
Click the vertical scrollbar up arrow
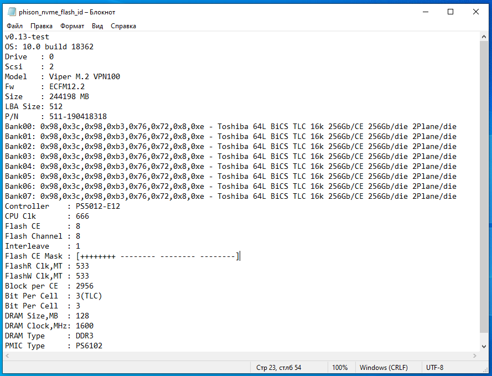[484, 37]
